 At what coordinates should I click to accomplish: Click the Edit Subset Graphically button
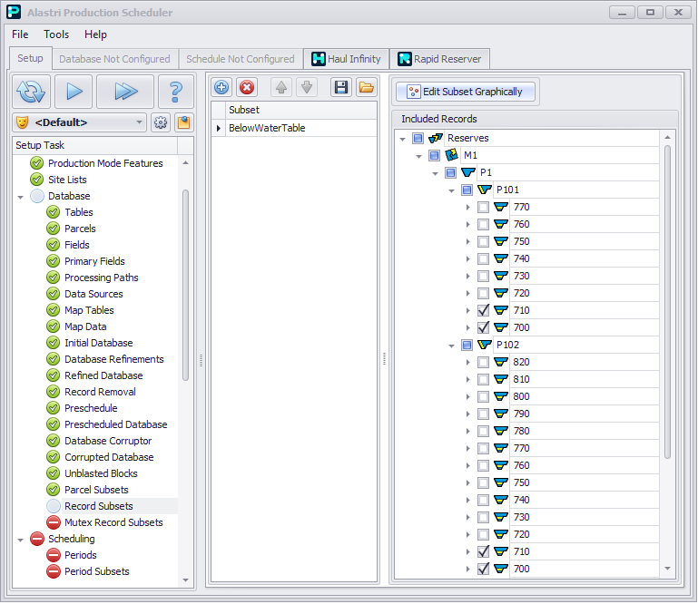point(466,92)
